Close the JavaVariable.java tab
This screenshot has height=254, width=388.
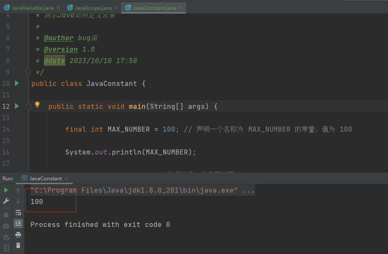(x=58, y=8)
